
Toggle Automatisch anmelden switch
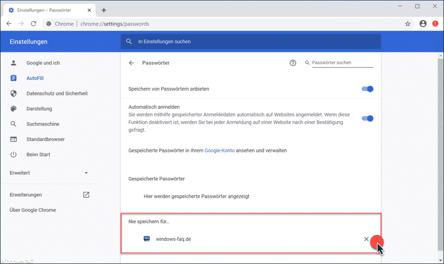[x=367, y=118]
